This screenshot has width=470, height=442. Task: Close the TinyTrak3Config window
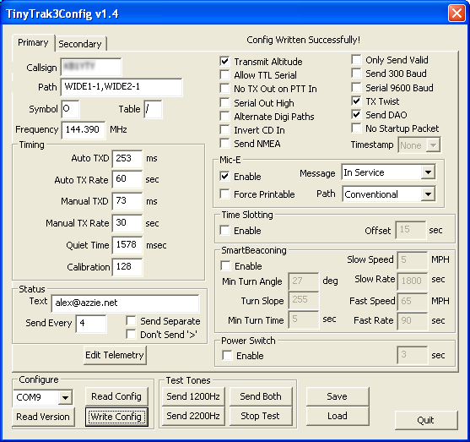(456, 14)
